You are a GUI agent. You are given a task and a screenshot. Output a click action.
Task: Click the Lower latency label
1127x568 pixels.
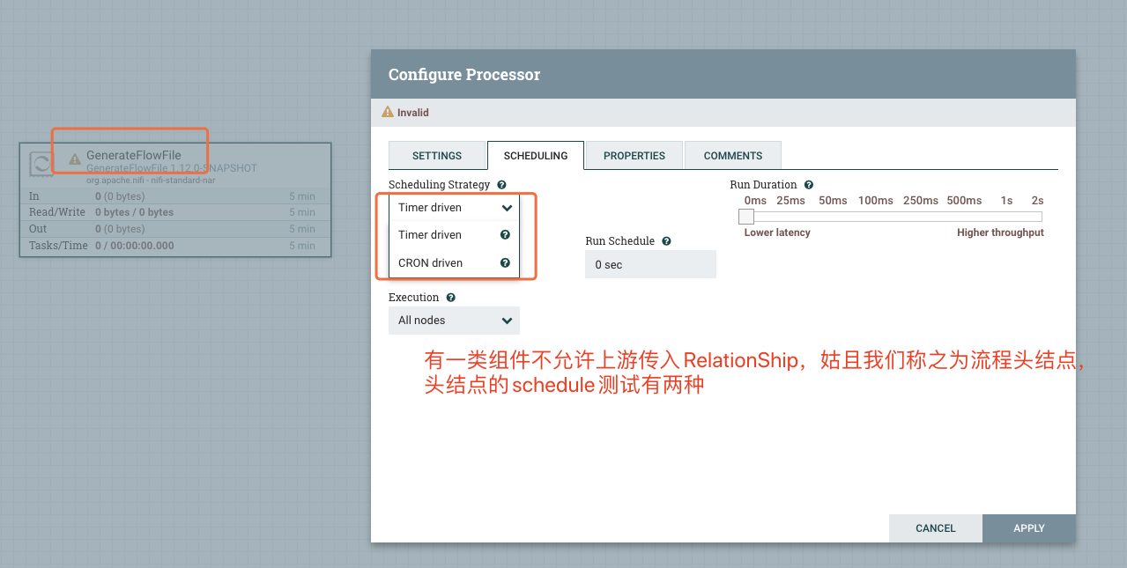(777, 232)
